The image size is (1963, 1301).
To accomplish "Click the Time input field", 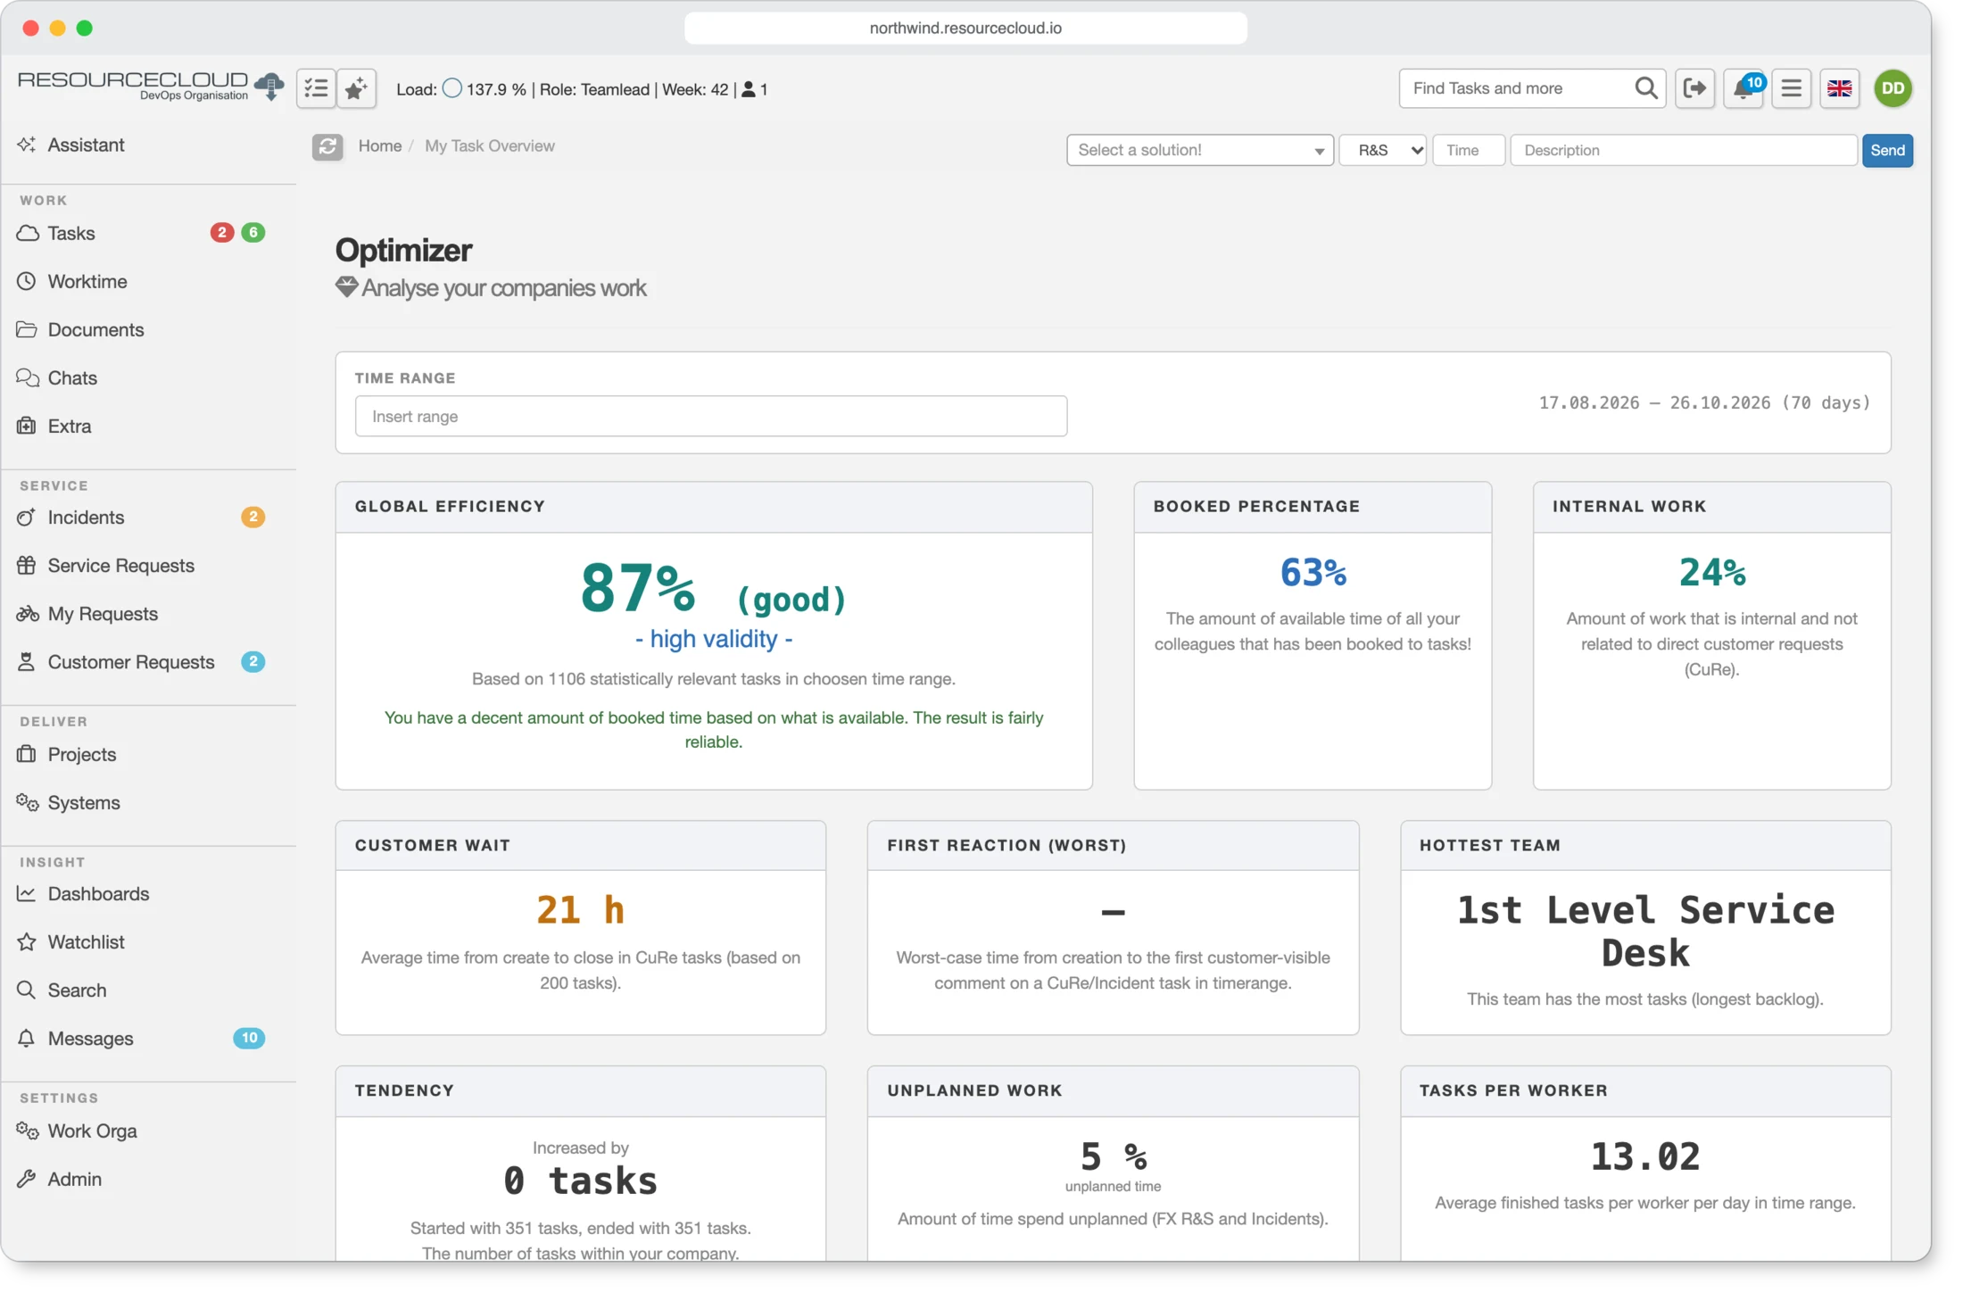I will coord(1469,150).
